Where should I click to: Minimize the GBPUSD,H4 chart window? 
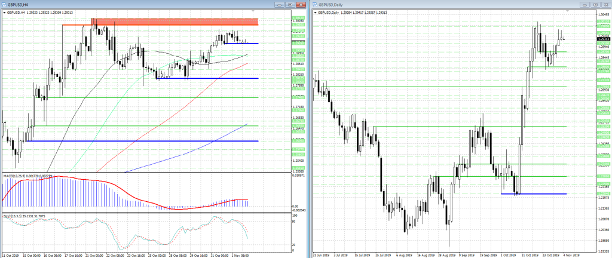[279, 4]
